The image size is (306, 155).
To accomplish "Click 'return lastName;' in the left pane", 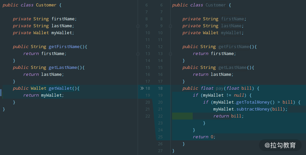I will [x=43, y=74].
